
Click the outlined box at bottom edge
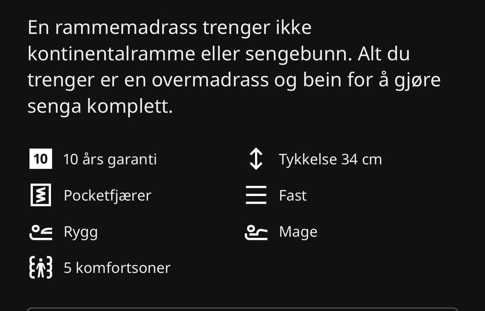pyautogui.click(x=242, y=309)
